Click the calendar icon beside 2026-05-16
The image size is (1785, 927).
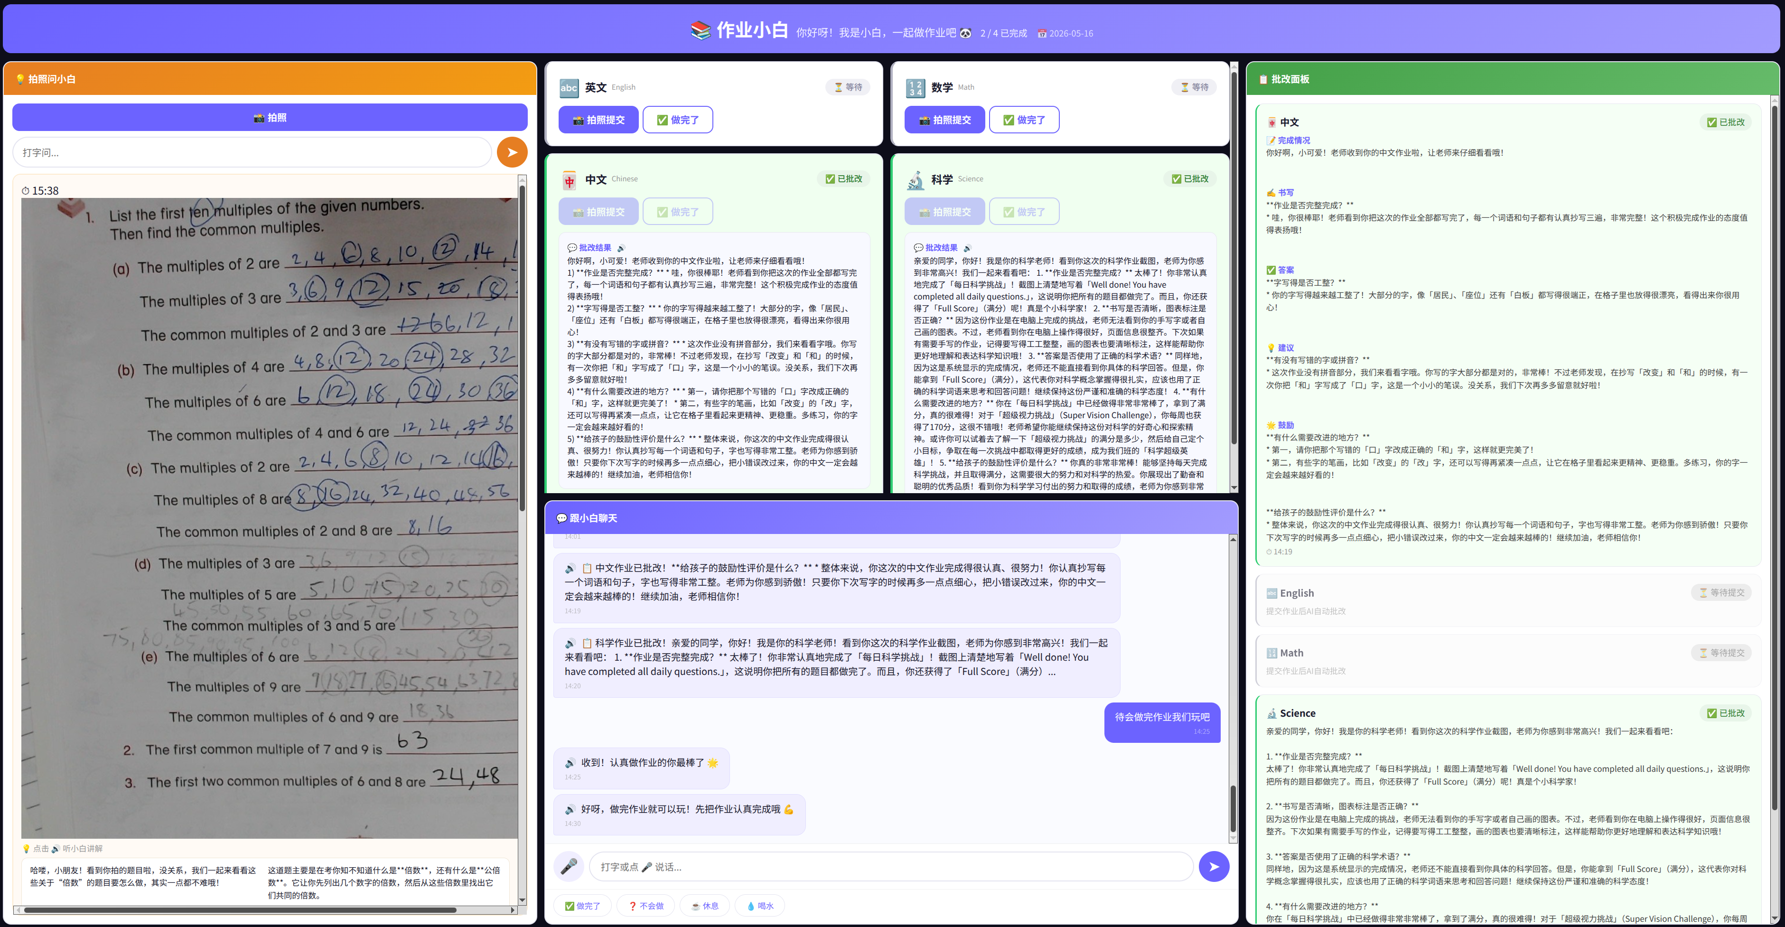click(1041, 33)
